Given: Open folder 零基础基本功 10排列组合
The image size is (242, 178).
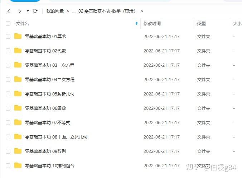Looking at the screenshot, I should [50, 165].
